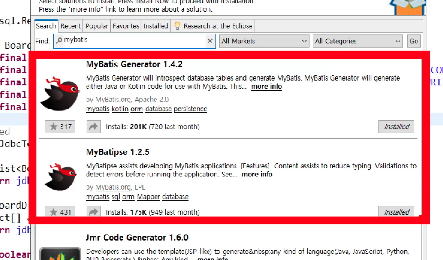Click database tag under MyBatis Generator
This screenshot has height=260, width=443.
158,109
